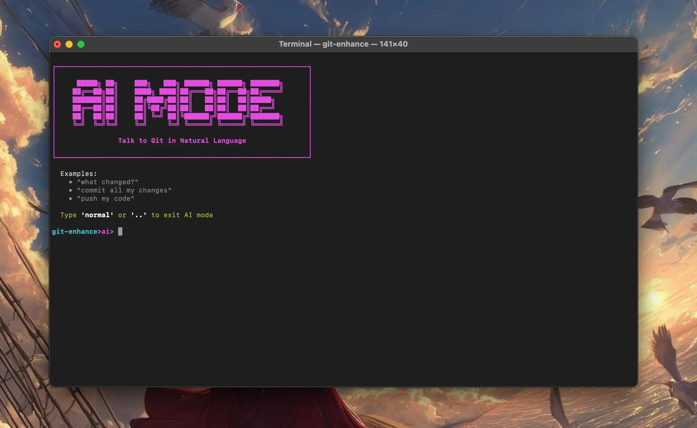Select the "push my code" example

(x=105, y=199)
